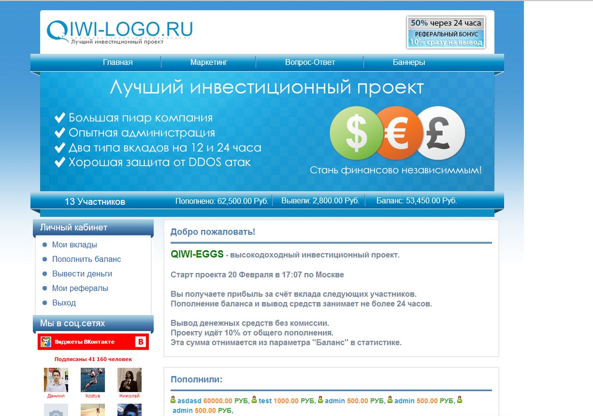Screen dimensions: 593x416
Task: Open Kostya's avatar thumbnail
Action: pyautogui.click(x=92, y=380)
